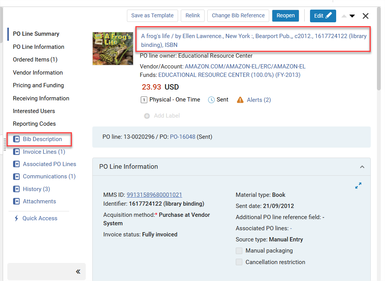Open Change Bib Reference

click(238, 16)
